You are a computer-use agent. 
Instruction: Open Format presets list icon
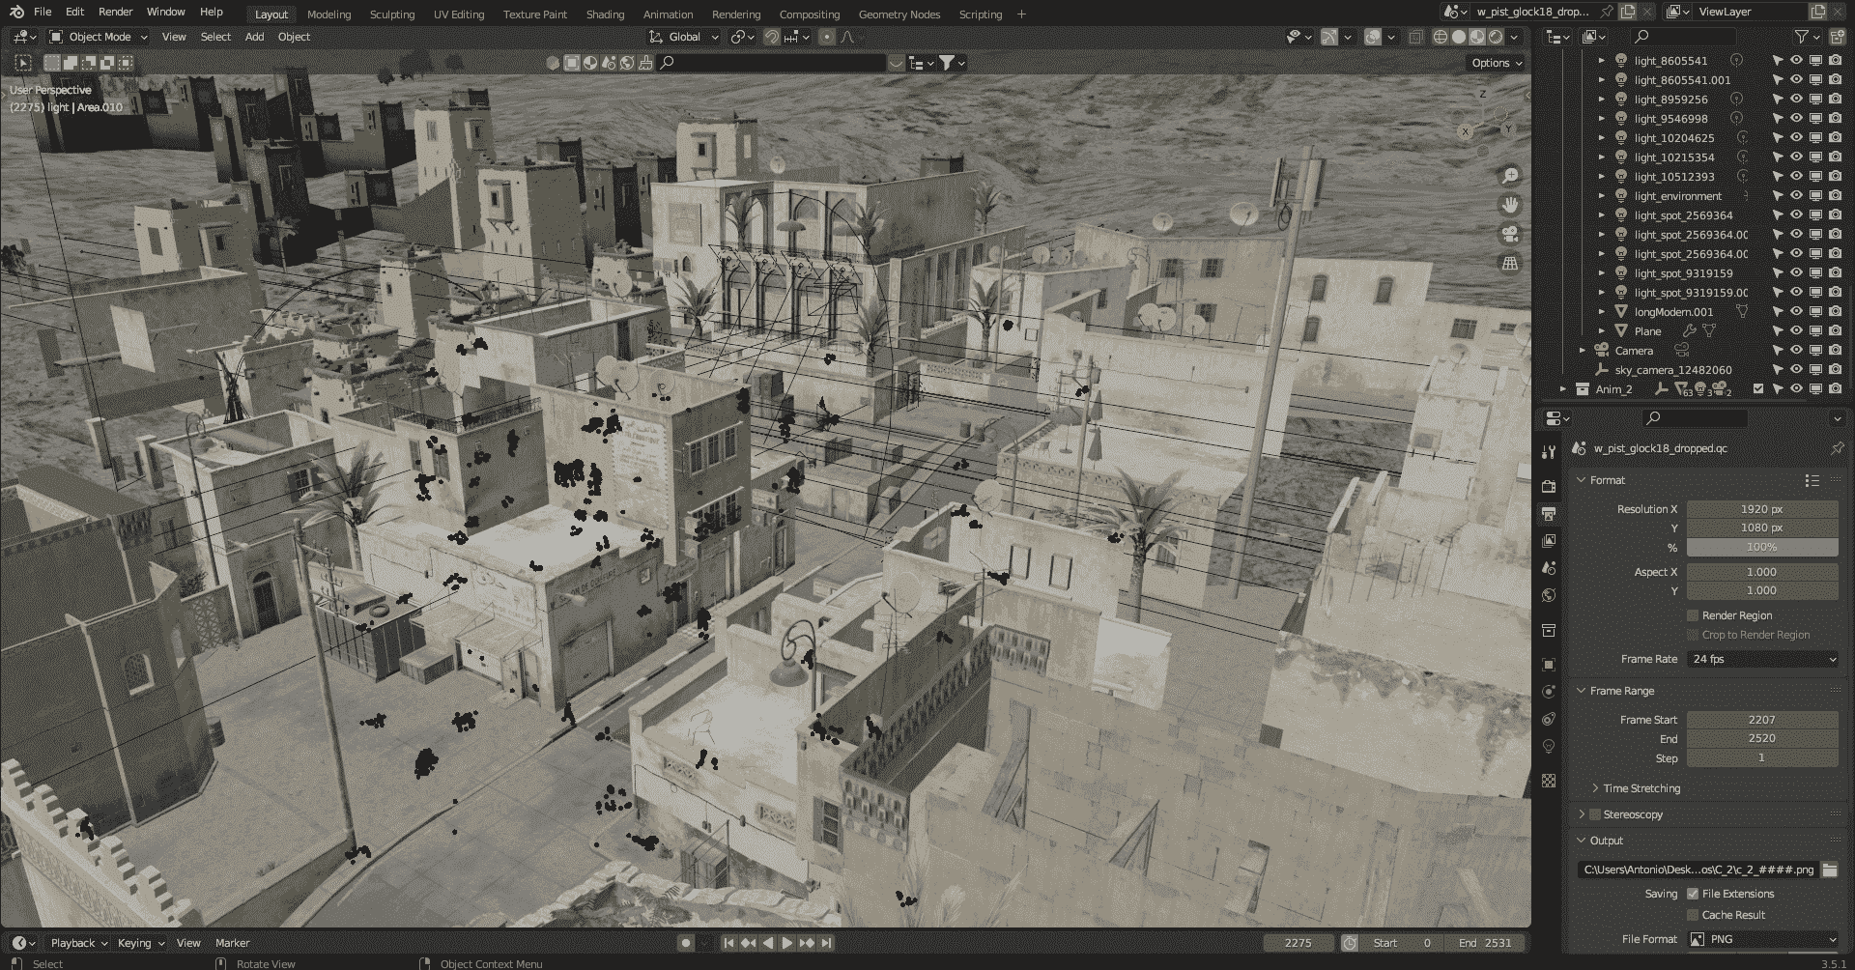tap(1812, 480)
